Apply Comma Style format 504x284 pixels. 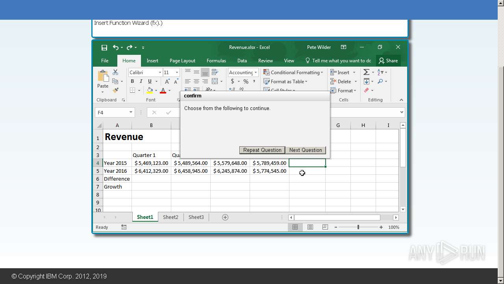click(x=254, y=81)
